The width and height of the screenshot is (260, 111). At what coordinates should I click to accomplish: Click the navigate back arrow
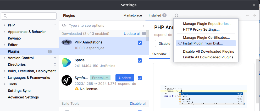coord(247,15)
